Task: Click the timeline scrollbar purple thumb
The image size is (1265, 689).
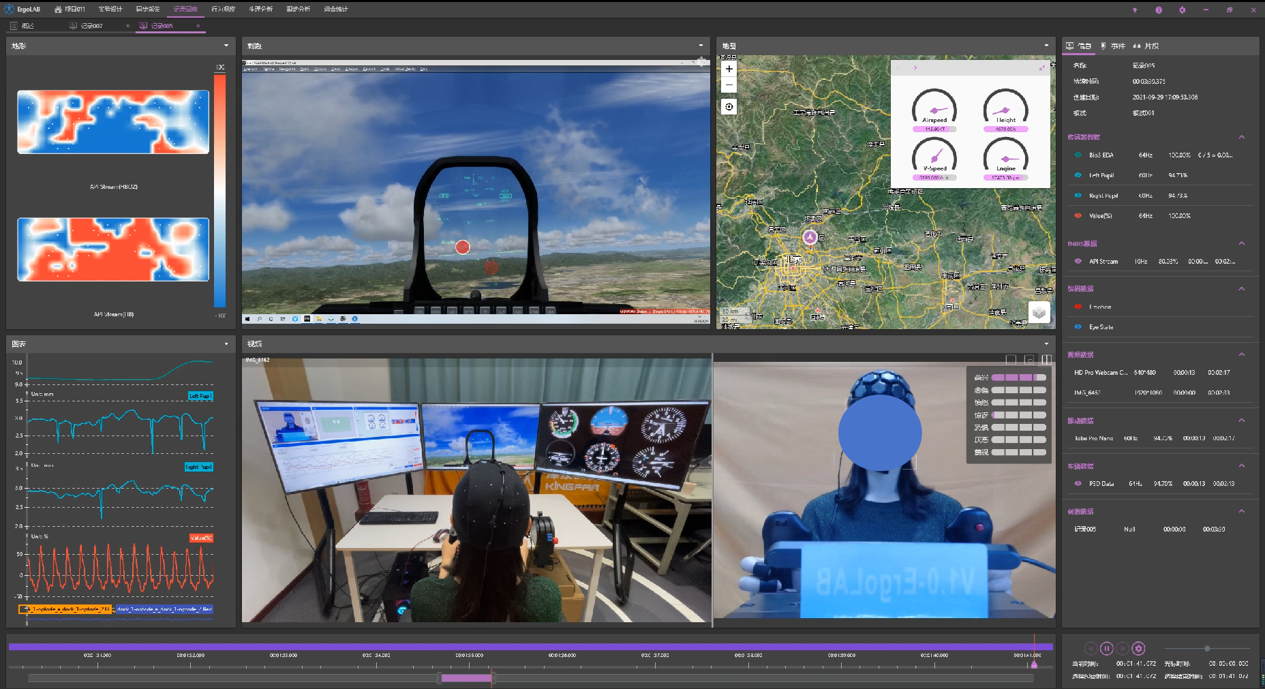Action: 466,678
